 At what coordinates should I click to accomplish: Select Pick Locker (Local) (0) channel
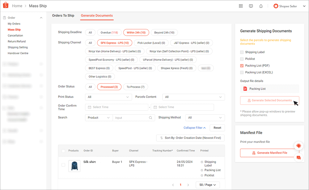(x=151, y=43)
